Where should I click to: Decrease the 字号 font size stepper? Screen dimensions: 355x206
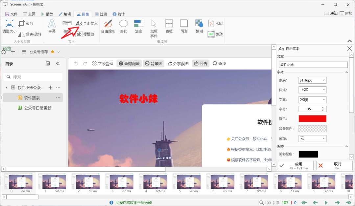323,110
